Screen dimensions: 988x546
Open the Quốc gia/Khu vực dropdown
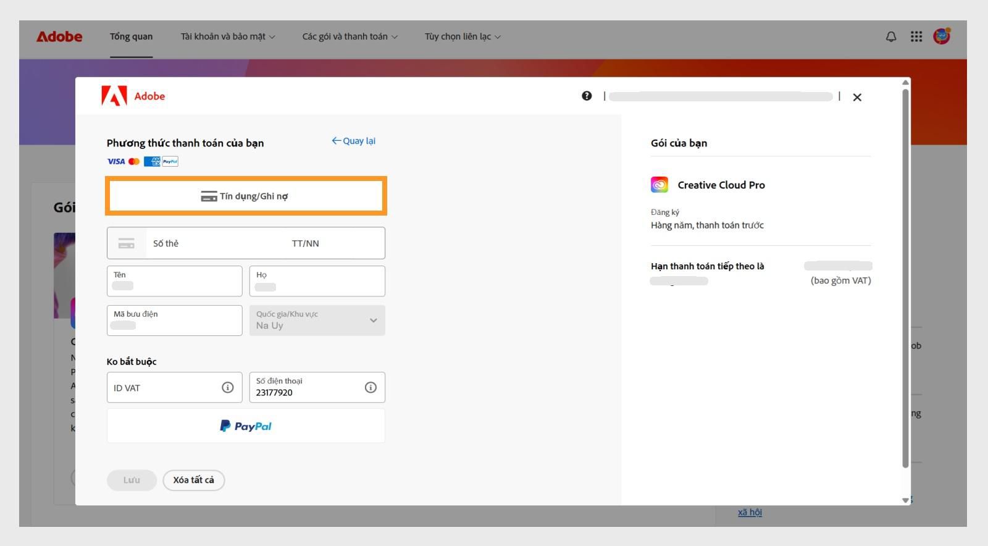point(317,321)
